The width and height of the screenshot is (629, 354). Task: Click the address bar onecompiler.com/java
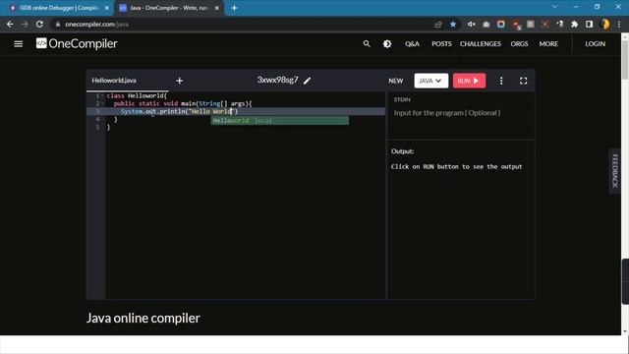pyautogui.click(x=96, y=24)
